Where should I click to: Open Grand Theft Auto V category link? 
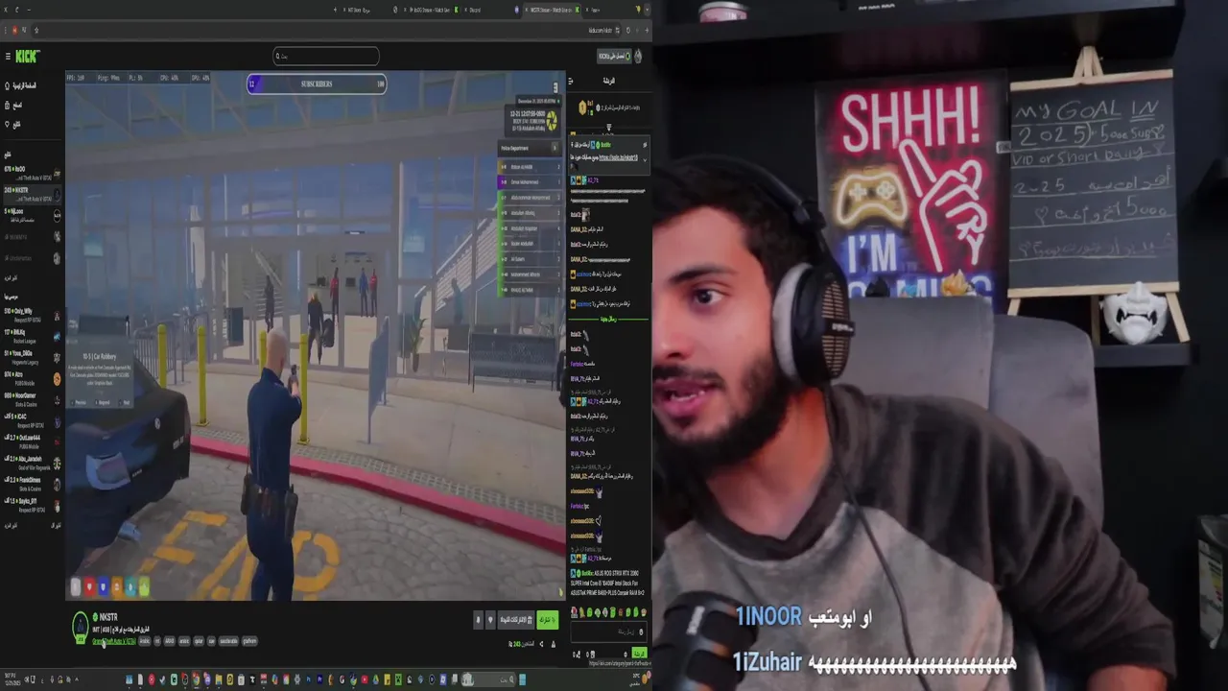113,641
